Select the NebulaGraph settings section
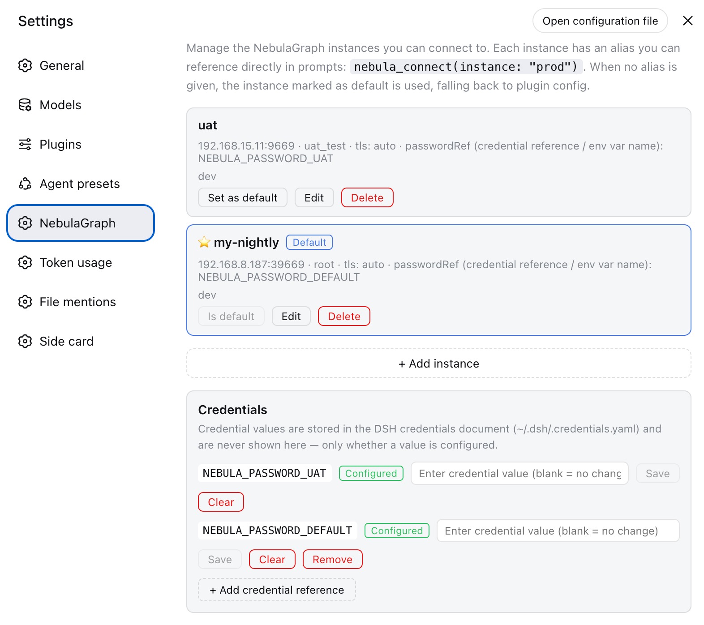The width and height of the screenshot is (704, 625). point(81,223)
